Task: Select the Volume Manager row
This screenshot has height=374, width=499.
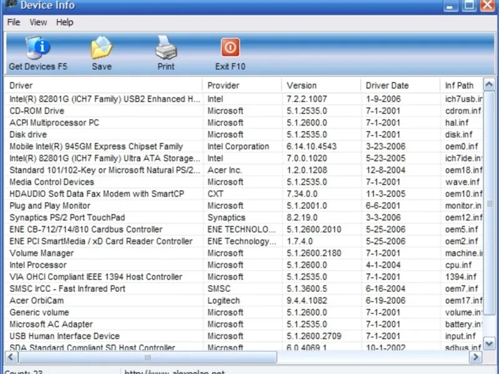Action: point(244,253)
